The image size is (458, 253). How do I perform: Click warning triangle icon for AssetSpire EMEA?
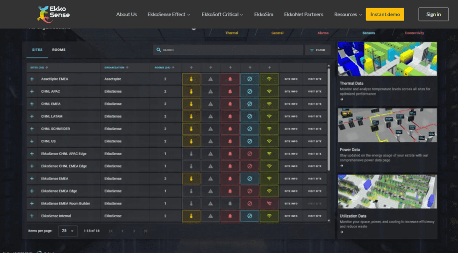pos(211,79)
